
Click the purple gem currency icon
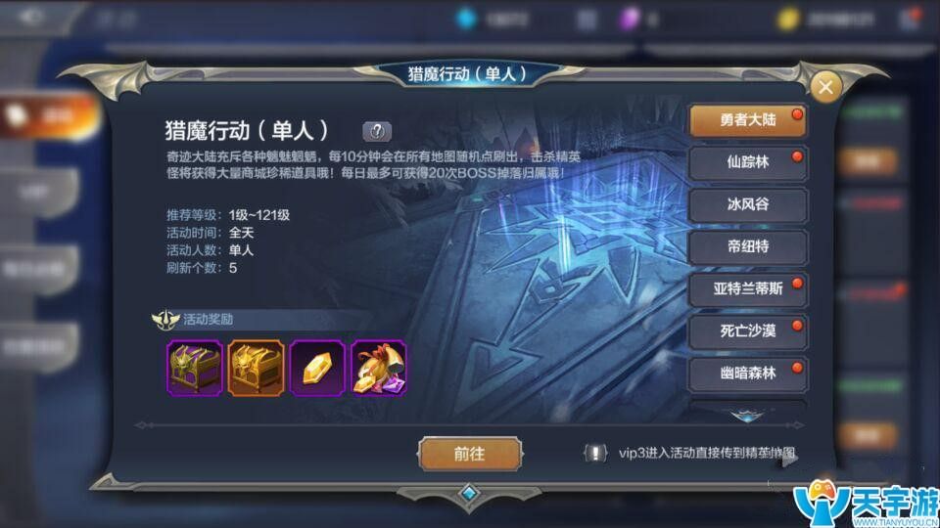click(x=629, y=20)
